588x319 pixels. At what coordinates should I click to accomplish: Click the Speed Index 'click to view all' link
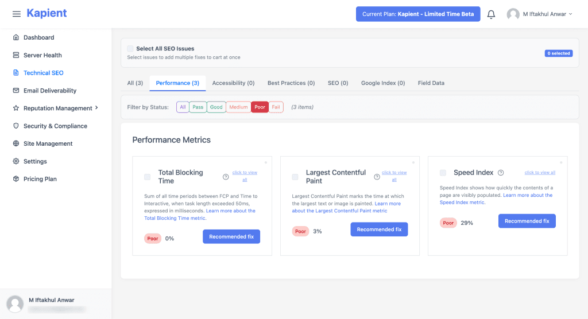tap(540, 173)
